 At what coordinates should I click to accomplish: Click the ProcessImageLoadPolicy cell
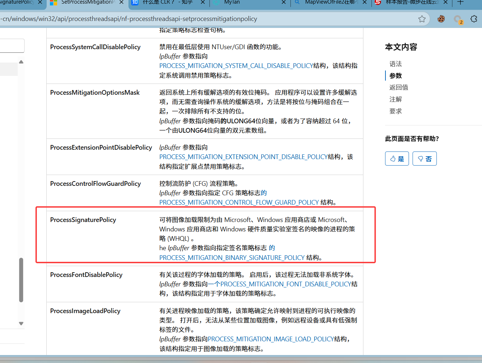pos(85,311)
